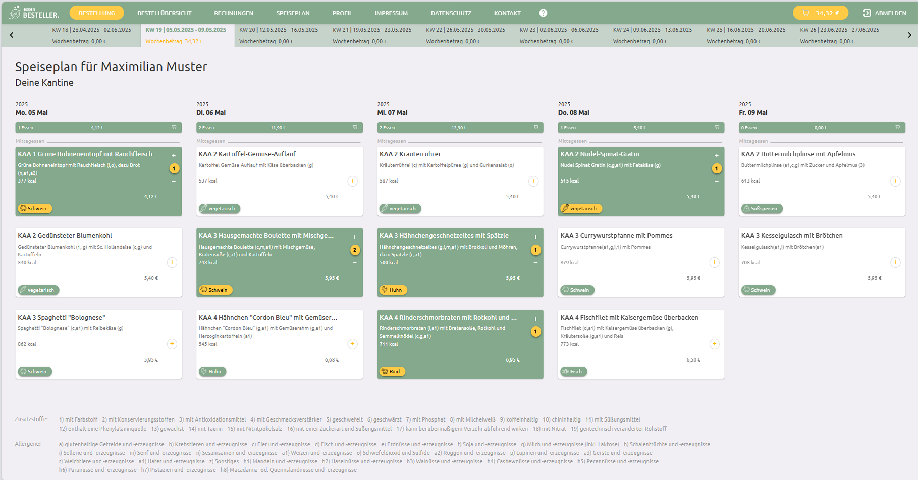Open the Speiseplan menu item
The height and width of the screenshot is (480, 918).
(x=293, y=13)
